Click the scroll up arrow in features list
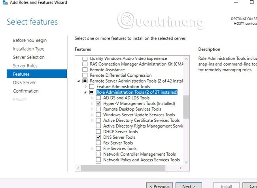The height and width of the screenshot is (188, 257). coord(186,58)
